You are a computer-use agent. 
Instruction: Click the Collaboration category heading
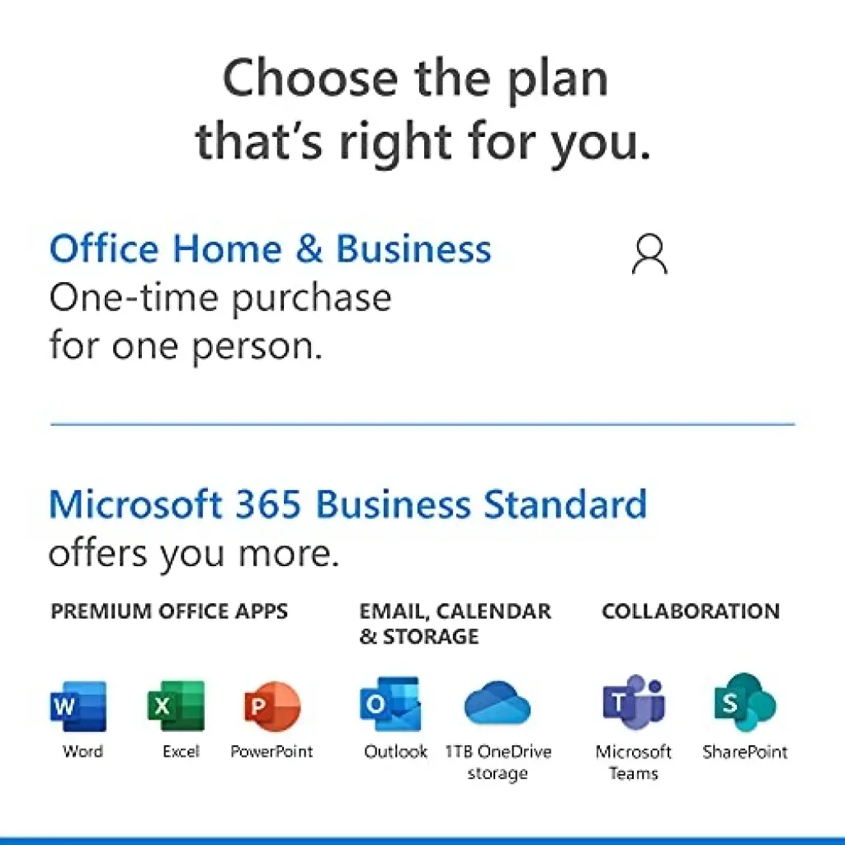pyautogui.click(x=691, y=611)
